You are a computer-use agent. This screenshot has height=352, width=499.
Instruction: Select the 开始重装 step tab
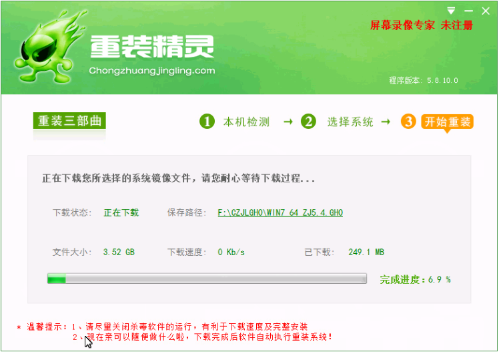[x=447, y=122]
